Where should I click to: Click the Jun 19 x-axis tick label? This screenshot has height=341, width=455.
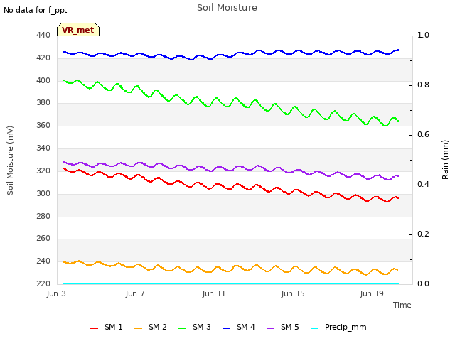click(372, 293)
